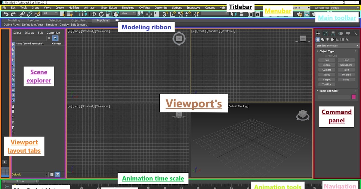Click the Lights category icon in command panel

point(328,39)
